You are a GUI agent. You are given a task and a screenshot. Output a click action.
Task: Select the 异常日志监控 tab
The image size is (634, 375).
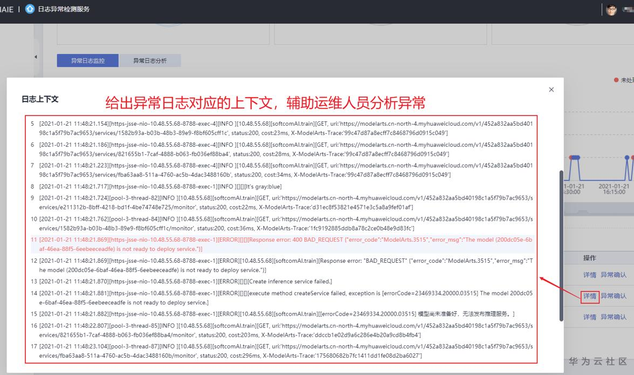[x=88, y=60]
